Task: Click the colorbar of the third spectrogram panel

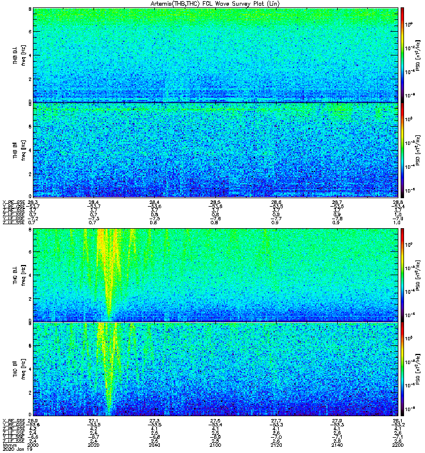Action: (x=402, y=275)
